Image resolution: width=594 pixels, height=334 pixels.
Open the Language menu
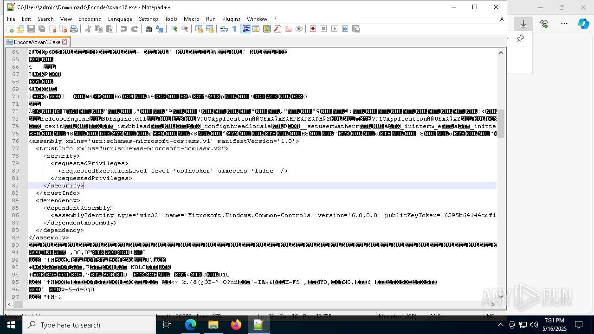pos(120,19)
